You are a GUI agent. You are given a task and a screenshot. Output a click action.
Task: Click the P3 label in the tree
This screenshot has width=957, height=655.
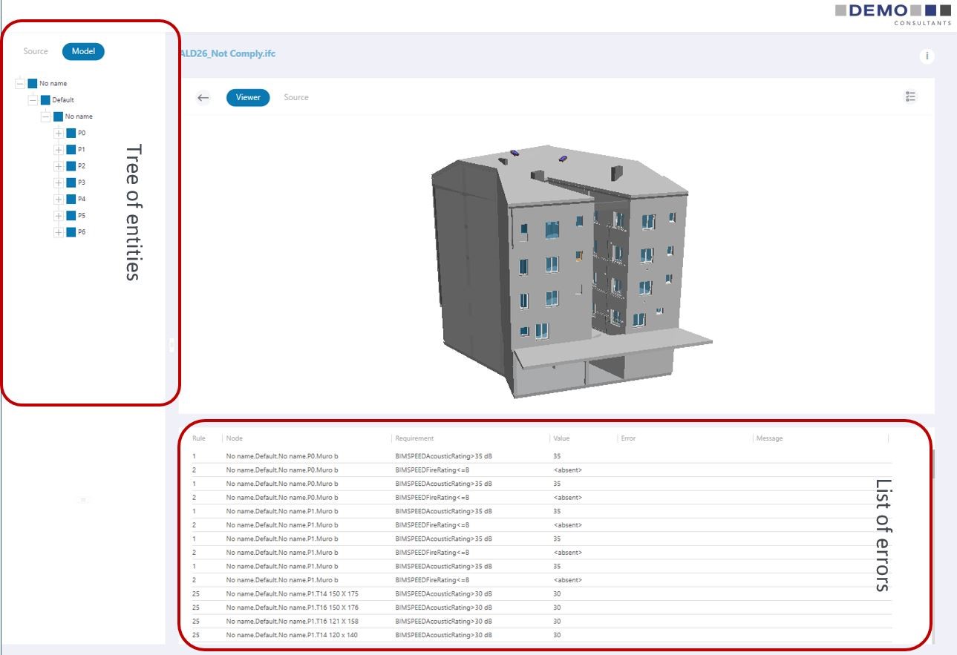82,182
